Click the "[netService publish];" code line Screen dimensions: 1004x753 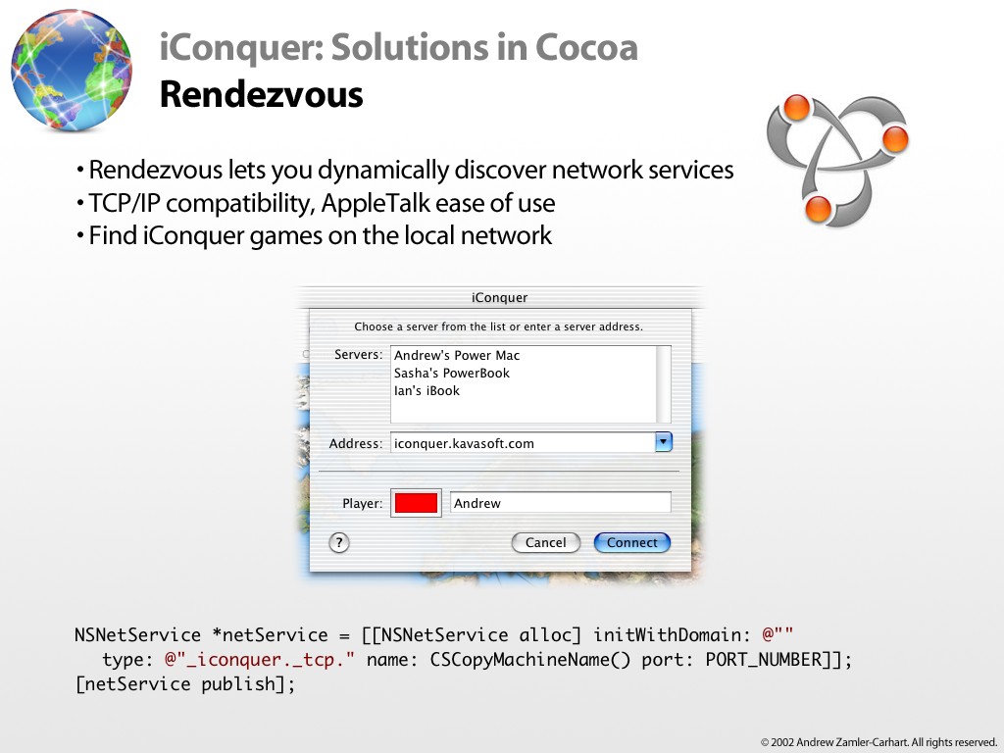coord(185,683)
